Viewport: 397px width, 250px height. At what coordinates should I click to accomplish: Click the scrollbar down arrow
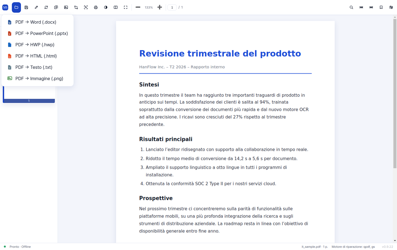point(395,241)
